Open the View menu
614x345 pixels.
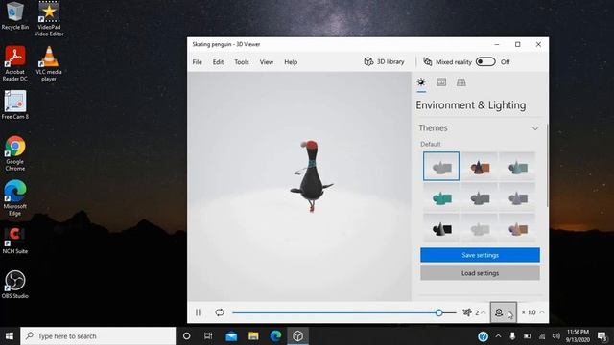pyautogui.click(x=267, y=62)
